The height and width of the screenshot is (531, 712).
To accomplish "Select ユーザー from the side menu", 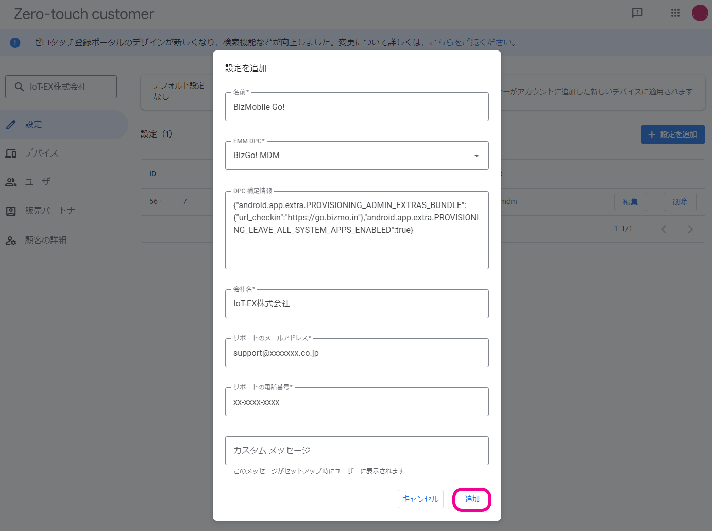I will [42, 182].
